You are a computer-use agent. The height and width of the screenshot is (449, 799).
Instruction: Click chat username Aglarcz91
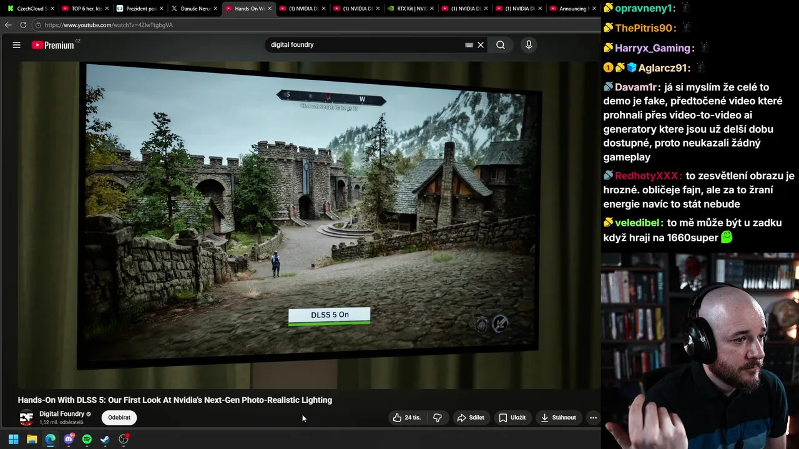(x=662, y=68)
